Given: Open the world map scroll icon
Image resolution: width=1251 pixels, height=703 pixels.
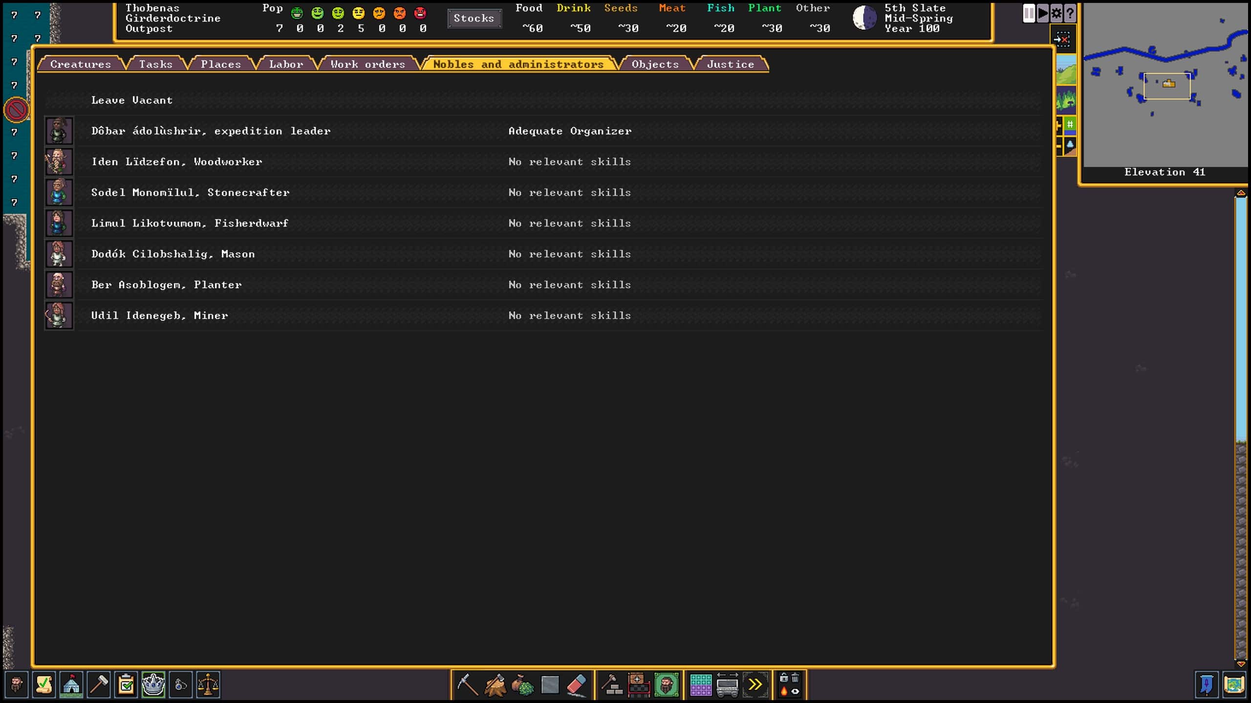Looking at the screenshot, I should point(1233,684).
